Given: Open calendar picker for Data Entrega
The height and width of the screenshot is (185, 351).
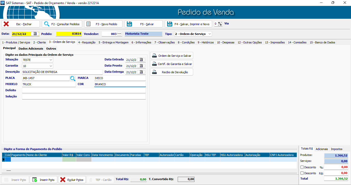Looking at the screenshot, I should pyautogui.click(x=141, y=72).
